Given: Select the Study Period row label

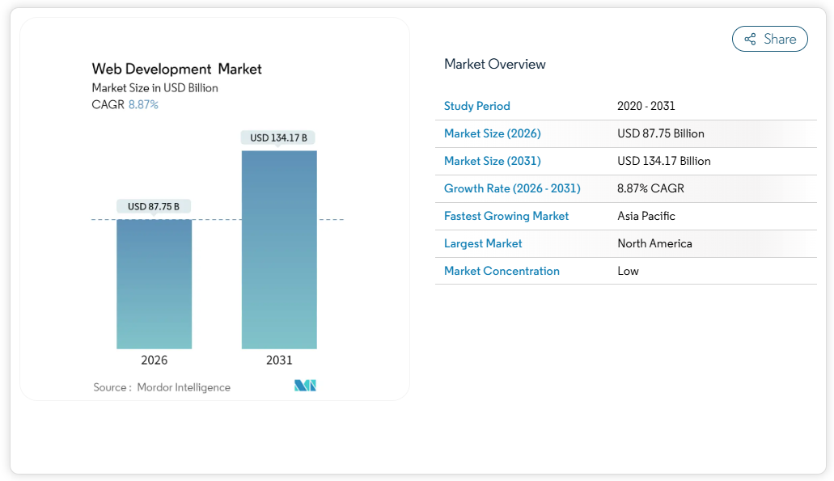Looking at the screenshot, I should pos(476,106).
